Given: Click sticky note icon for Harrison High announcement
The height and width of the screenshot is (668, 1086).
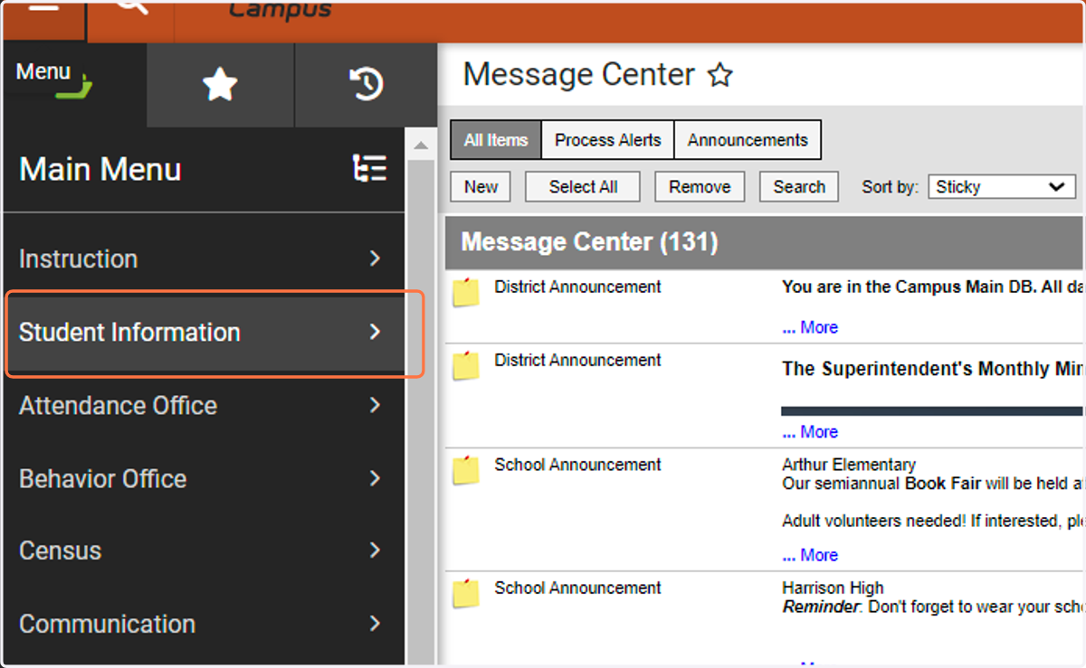Looking at the screenshot, I should click(466, 593).
